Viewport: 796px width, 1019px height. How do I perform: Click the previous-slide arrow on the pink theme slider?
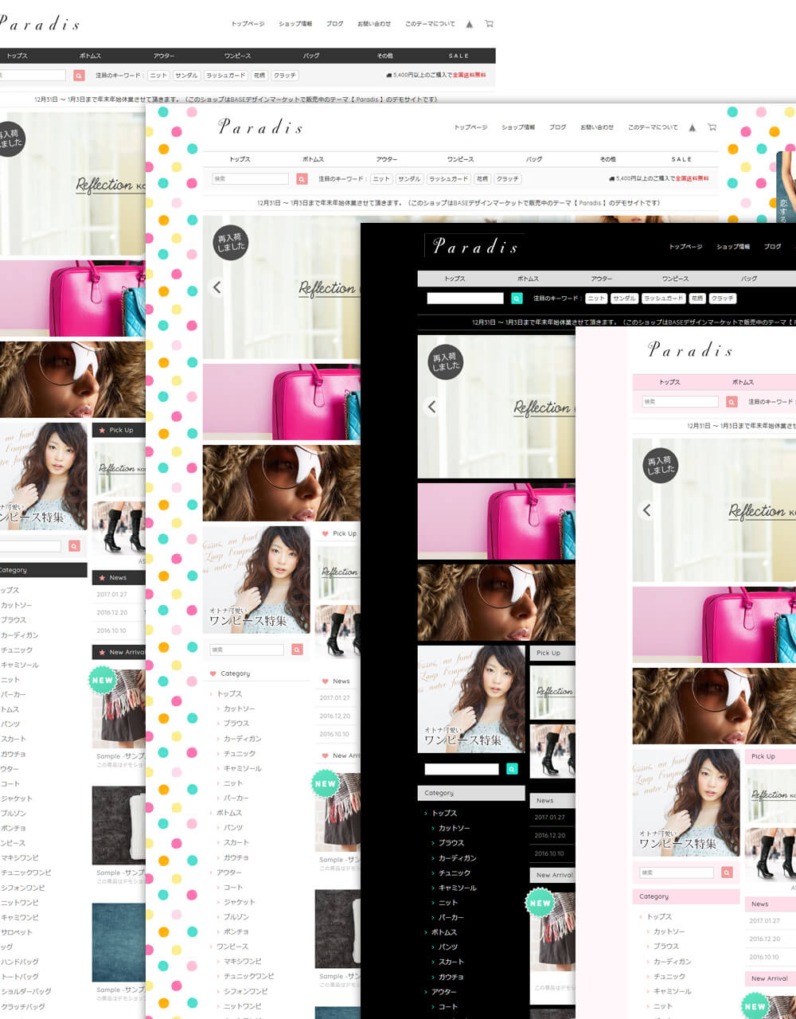click(x=646, y=510)
